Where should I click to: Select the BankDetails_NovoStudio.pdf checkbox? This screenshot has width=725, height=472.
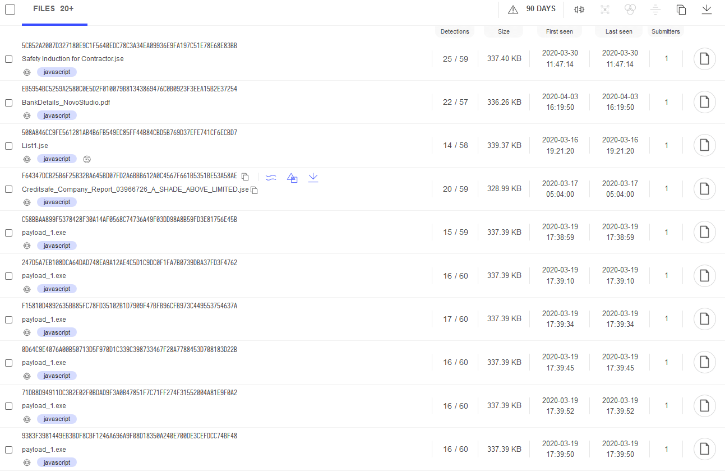click(x=8, y=103)
